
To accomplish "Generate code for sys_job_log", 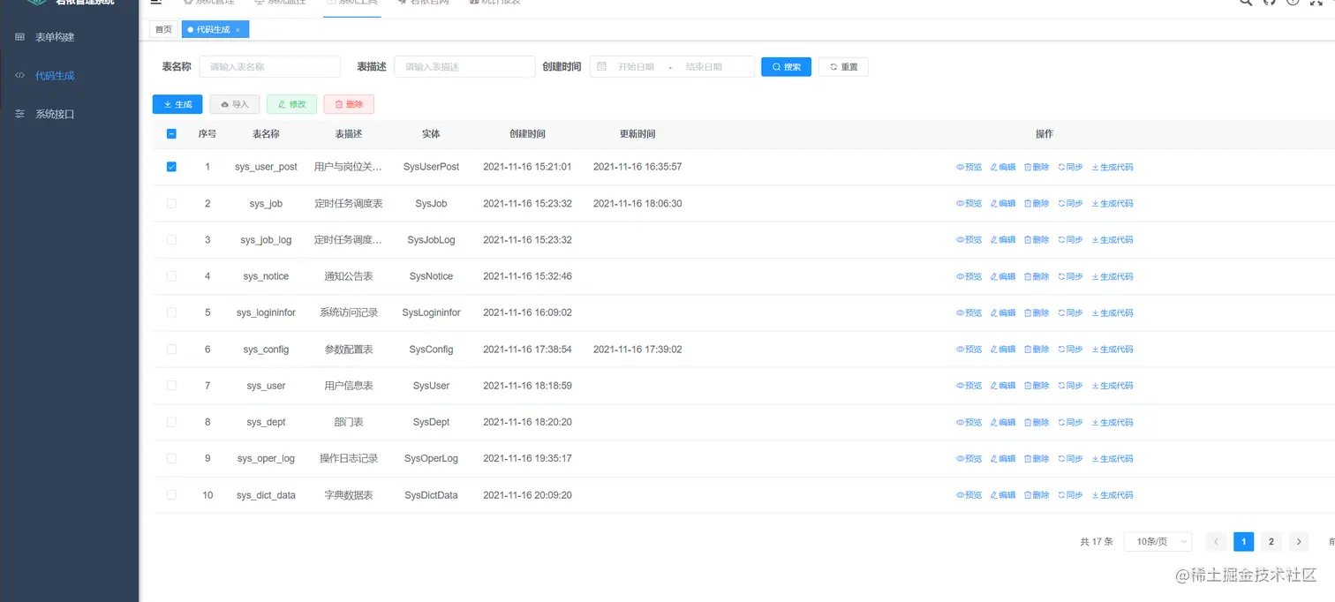I will click(1112, 240).
